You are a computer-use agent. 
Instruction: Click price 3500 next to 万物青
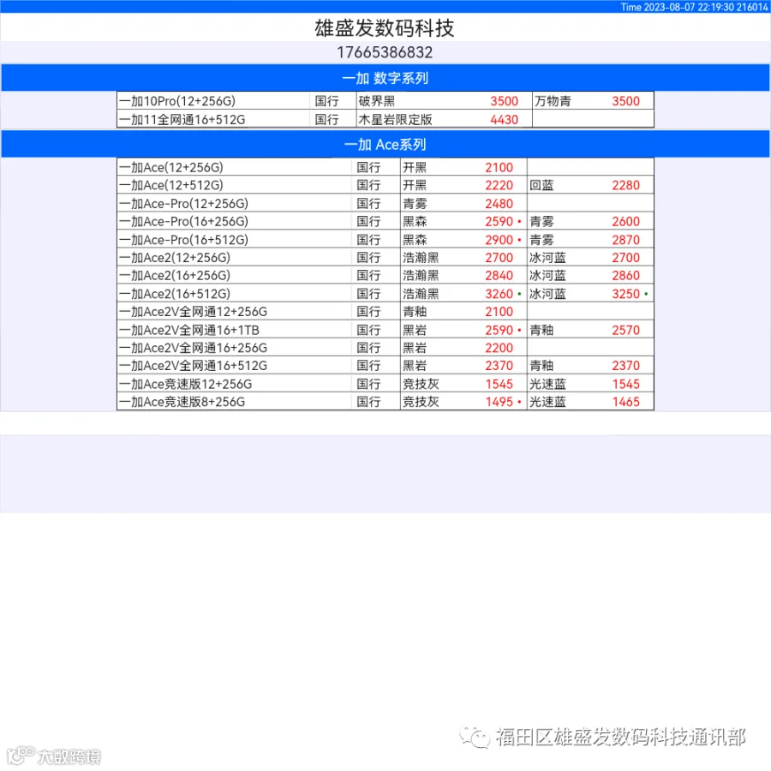coord(625,101)
